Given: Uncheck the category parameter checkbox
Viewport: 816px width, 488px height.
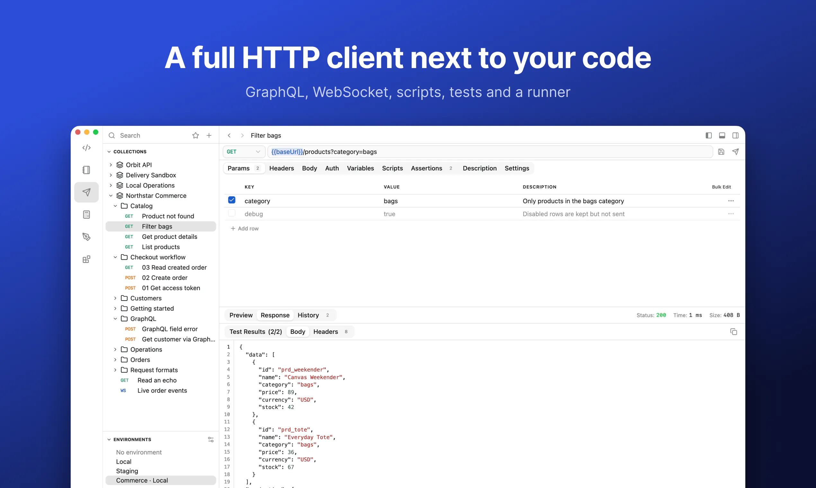Looking at the screenshot, I should 232,200.
